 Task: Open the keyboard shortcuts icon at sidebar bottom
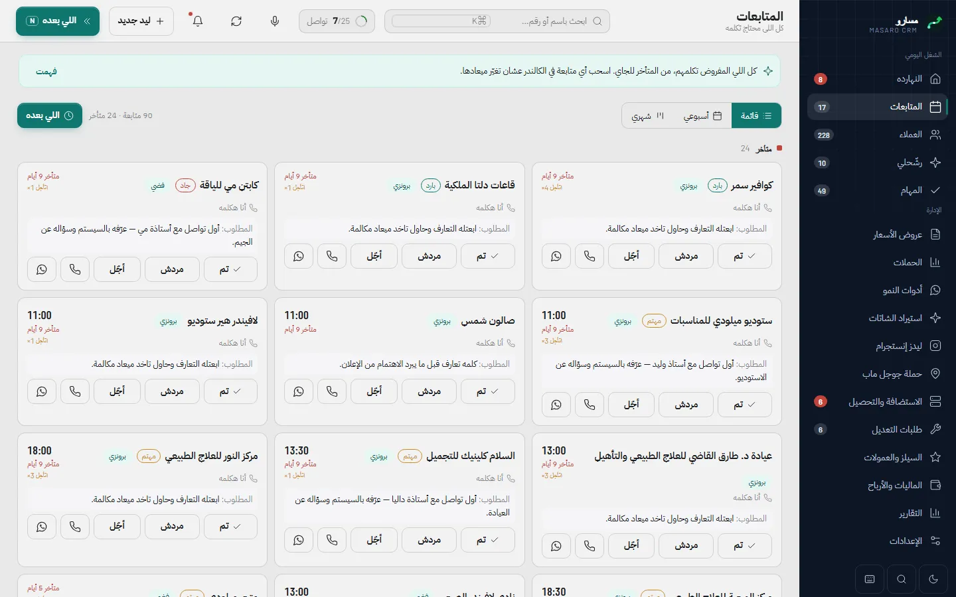pos(870,579)
